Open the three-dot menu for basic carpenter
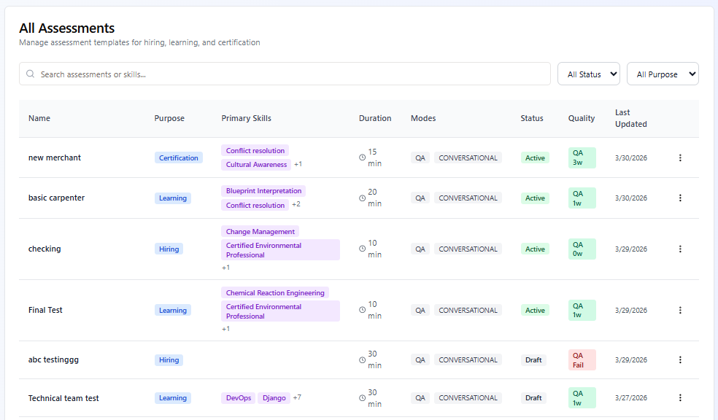This screenshot has height=420, width=718. click(x=680, y=198)
